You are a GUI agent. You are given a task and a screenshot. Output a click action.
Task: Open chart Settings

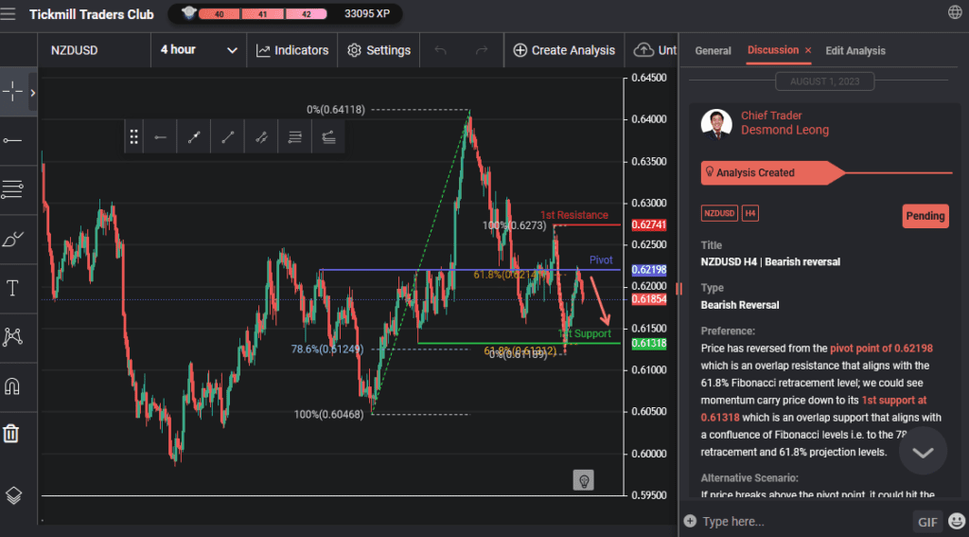[x=379, y=50]
